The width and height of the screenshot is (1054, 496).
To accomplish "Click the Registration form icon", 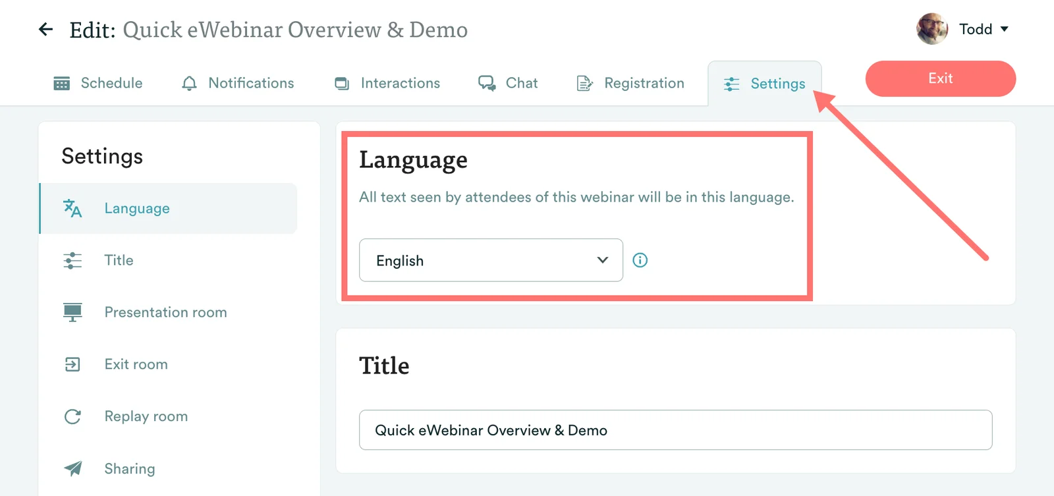I will [x=584, y=84].
